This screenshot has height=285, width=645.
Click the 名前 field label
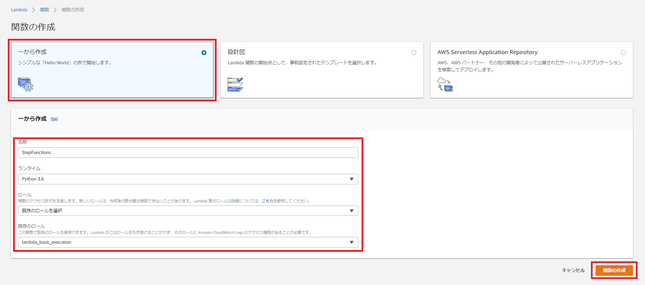23,142
